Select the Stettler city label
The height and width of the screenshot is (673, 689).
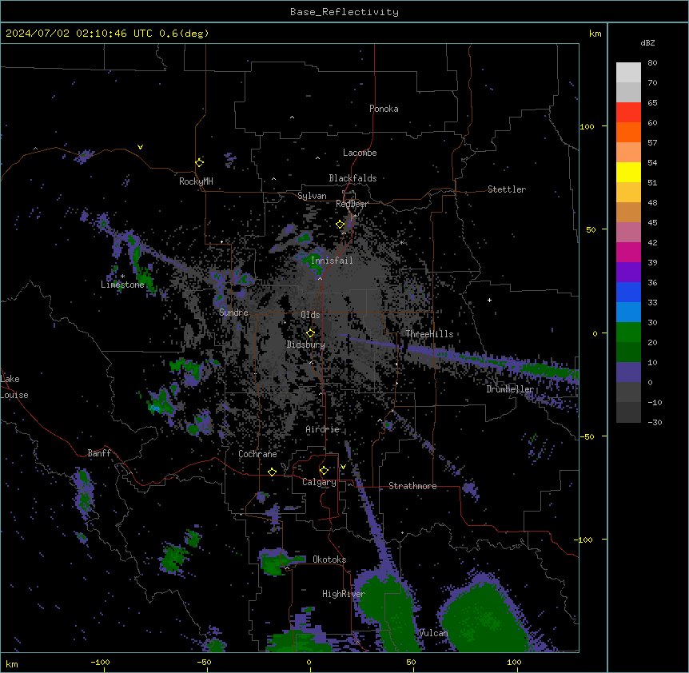[507, 189]
